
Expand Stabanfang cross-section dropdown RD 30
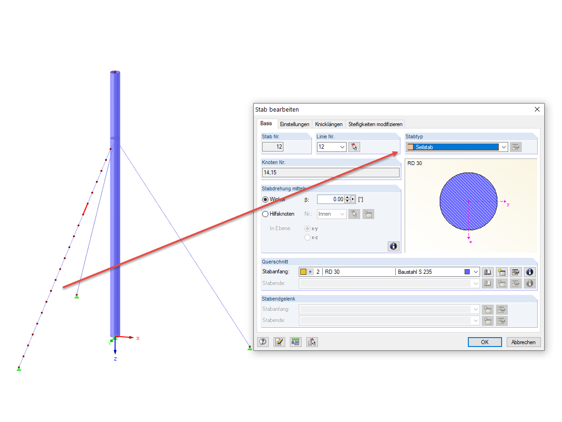476,272
